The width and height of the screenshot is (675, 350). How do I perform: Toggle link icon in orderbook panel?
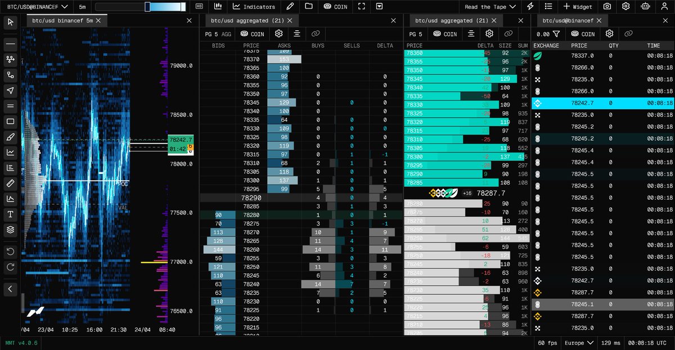point(508,34)
